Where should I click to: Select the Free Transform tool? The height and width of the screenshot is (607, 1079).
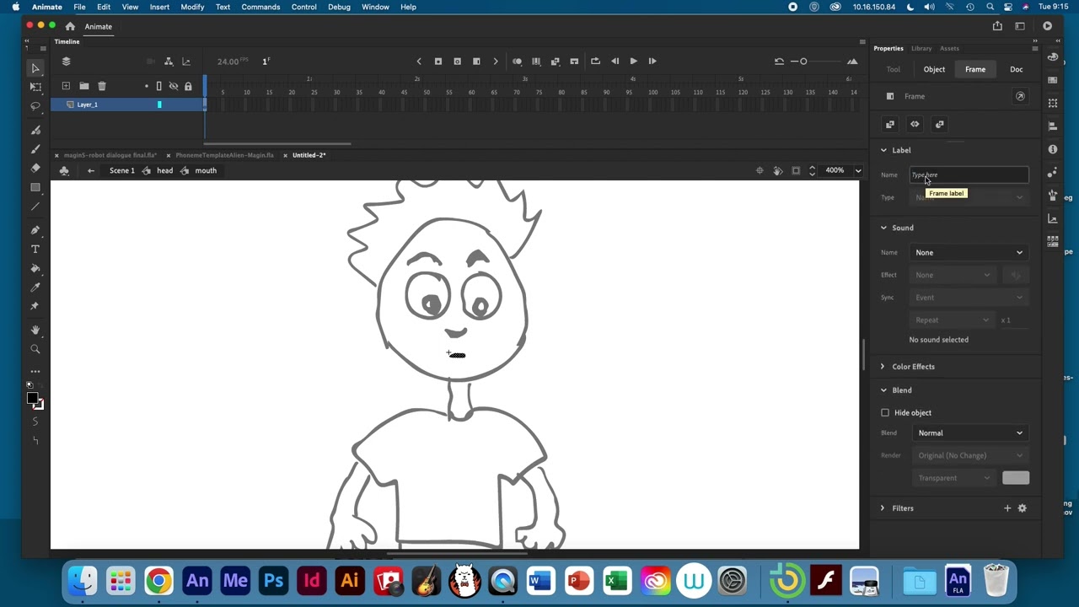click(35, 87)
